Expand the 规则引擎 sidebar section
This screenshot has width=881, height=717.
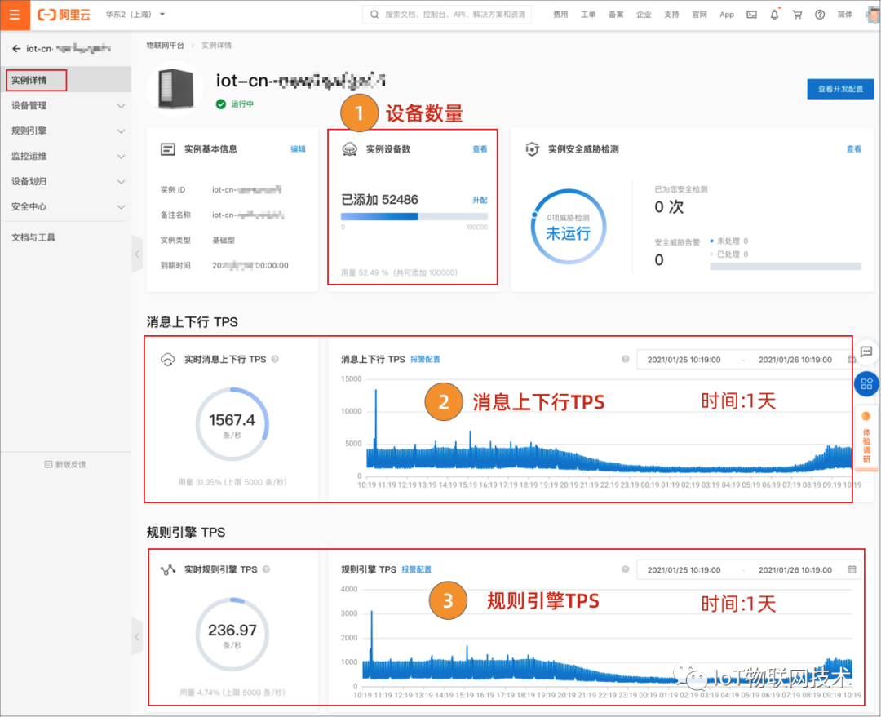66,131
